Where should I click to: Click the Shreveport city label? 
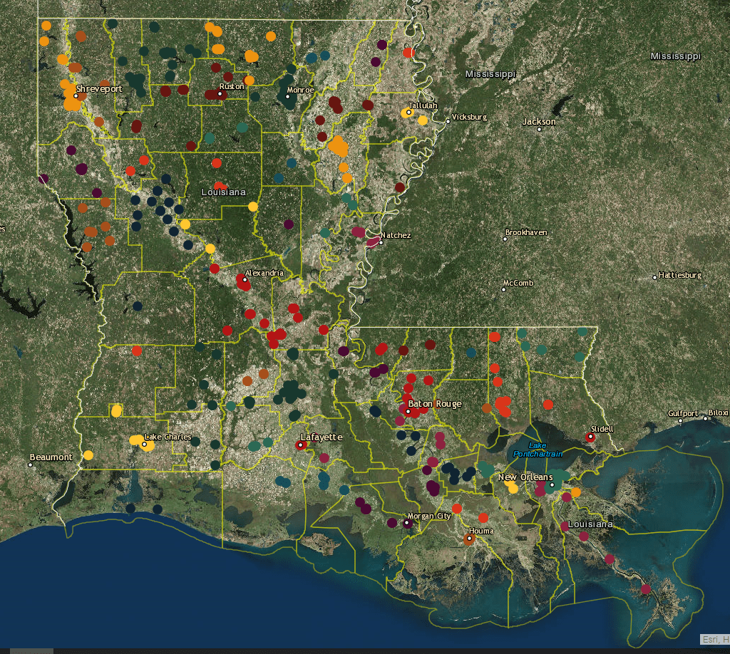[x=99, y=88]
